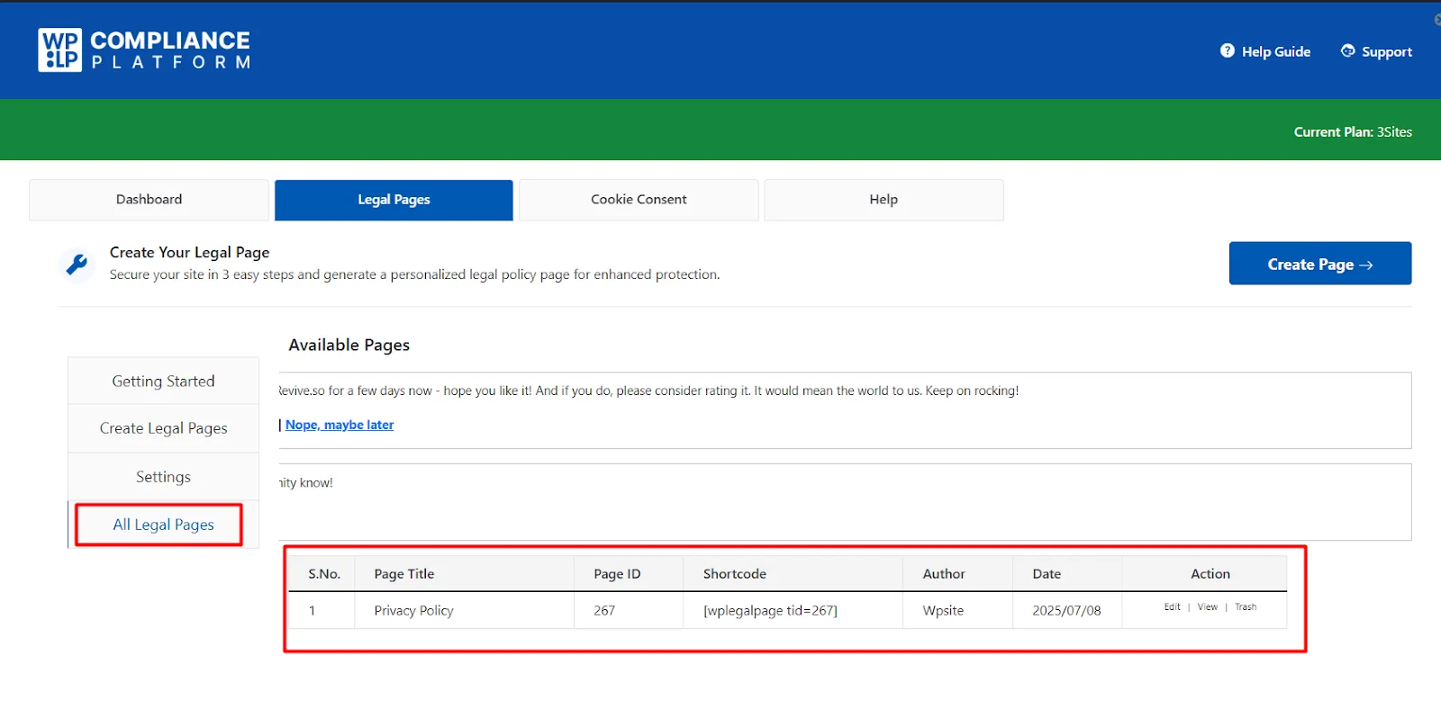Screen dimensions: 1441x709
Task: Click Trash for the Privacy Policy page
Action: click(1246, 607)
